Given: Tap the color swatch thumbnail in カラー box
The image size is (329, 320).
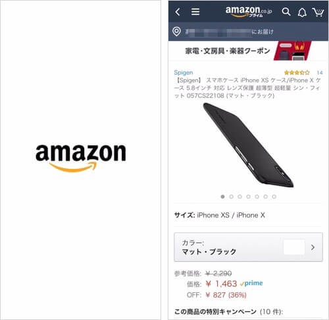Looking at the screenshot, I should coord(294,247).
